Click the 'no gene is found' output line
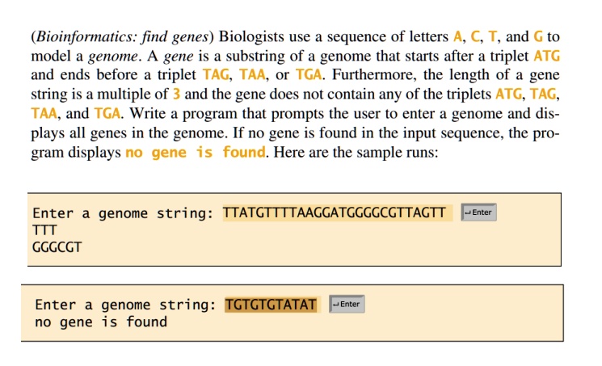 [101, 322]
